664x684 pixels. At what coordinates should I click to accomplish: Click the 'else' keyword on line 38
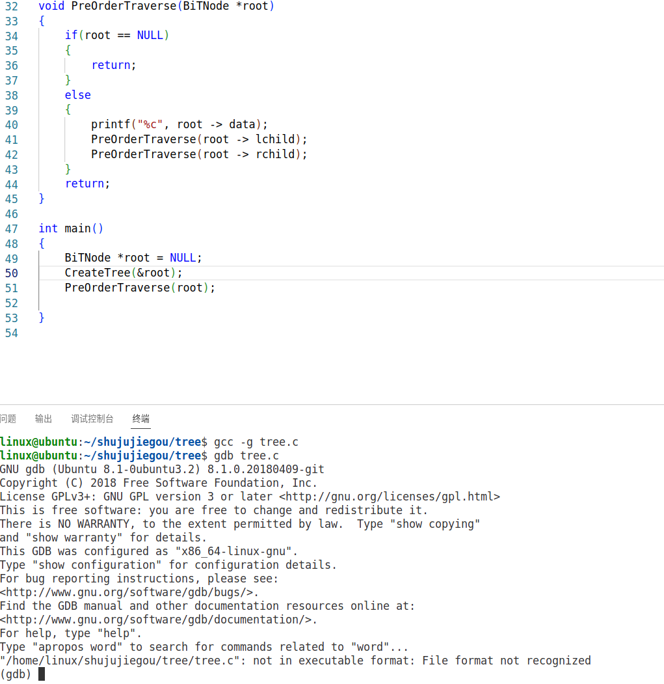tap(77, 94)
